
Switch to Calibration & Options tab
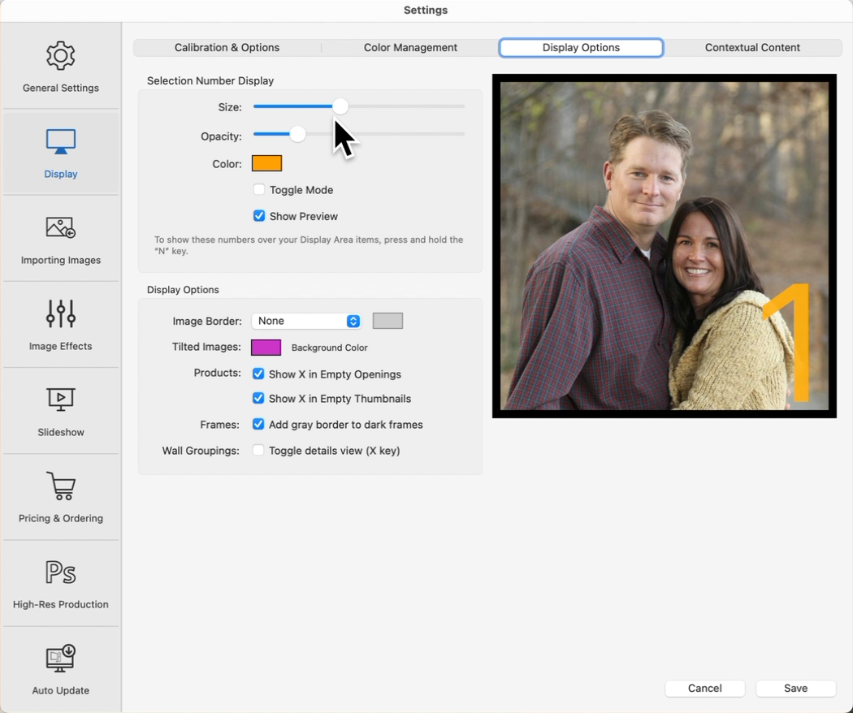click(227, 48)
